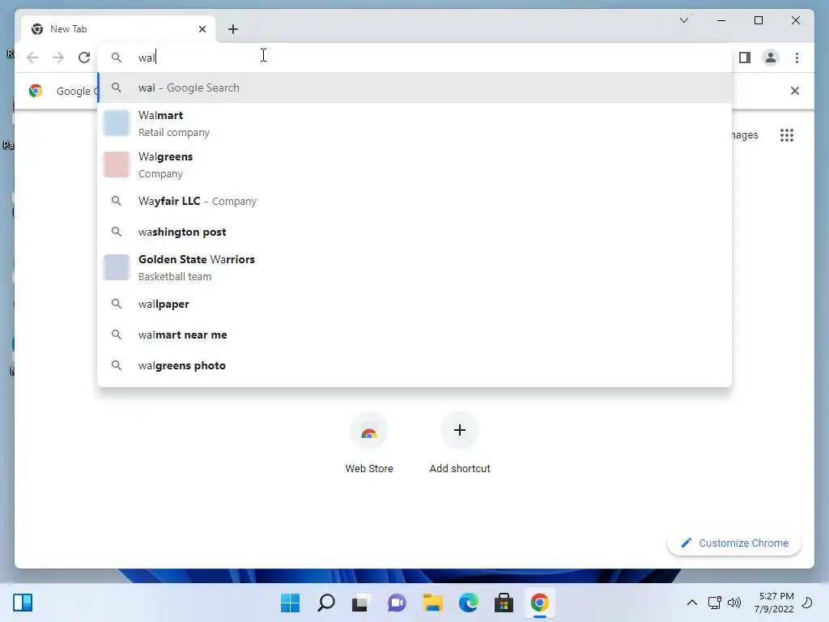Open the volume tray icon
This screenshot has width=829, height=622.
click(733, 603)
